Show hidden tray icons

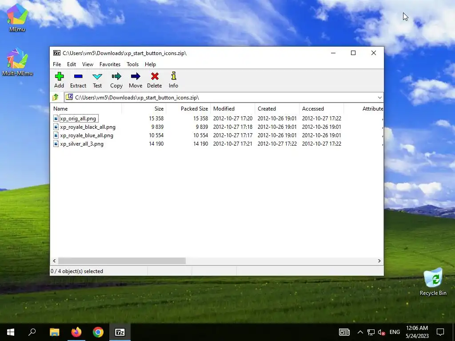pyautogui.click(x=360, y=332)
